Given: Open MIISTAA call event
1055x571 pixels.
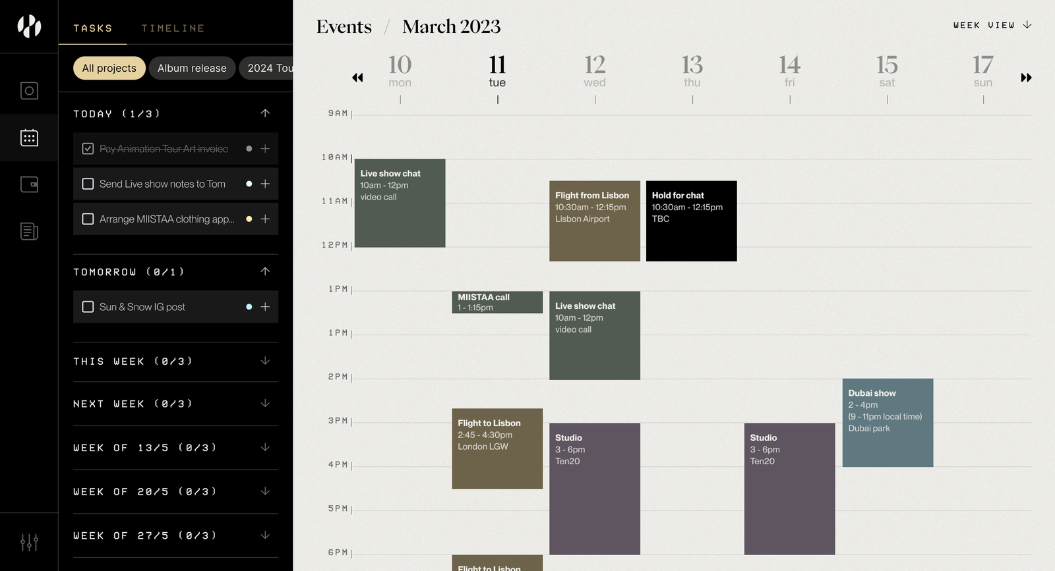Looking at the screenshot, I should click(497, 302).
